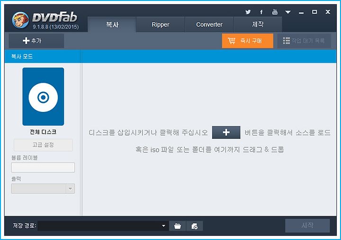Image resolution: width=341 pixels, height=240 pixels.
Task: Click the ISO image output icon
Action: [x=195, y=226]
